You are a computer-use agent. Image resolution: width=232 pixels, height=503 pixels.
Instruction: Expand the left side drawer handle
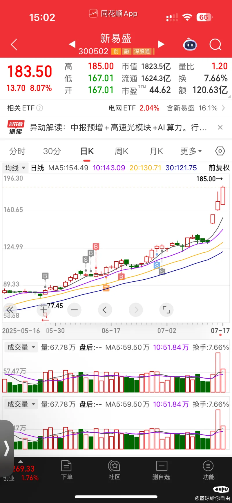coord(6,448)
